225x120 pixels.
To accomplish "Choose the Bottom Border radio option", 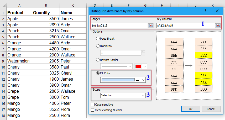I will point(98,60).
